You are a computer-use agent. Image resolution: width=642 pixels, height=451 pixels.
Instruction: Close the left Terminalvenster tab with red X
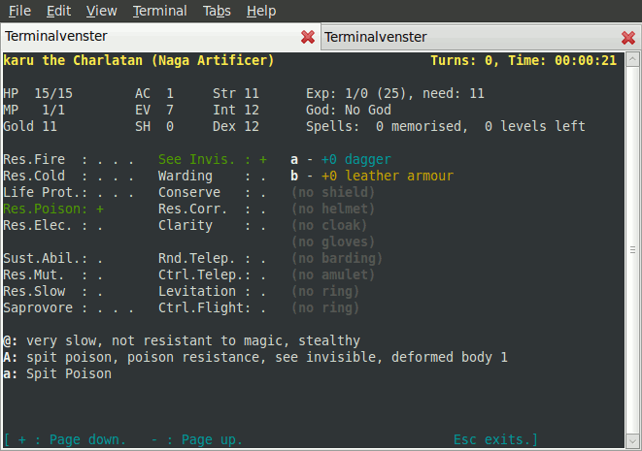click(307, 37)
